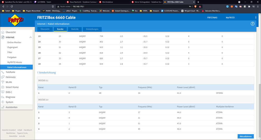Open Brave Shields lion icon
The width and height of the screenshot is (261, 140).
coord(195,7)
